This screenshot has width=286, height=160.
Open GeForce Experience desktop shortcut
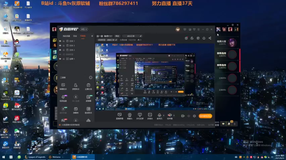tap(5, 95)
